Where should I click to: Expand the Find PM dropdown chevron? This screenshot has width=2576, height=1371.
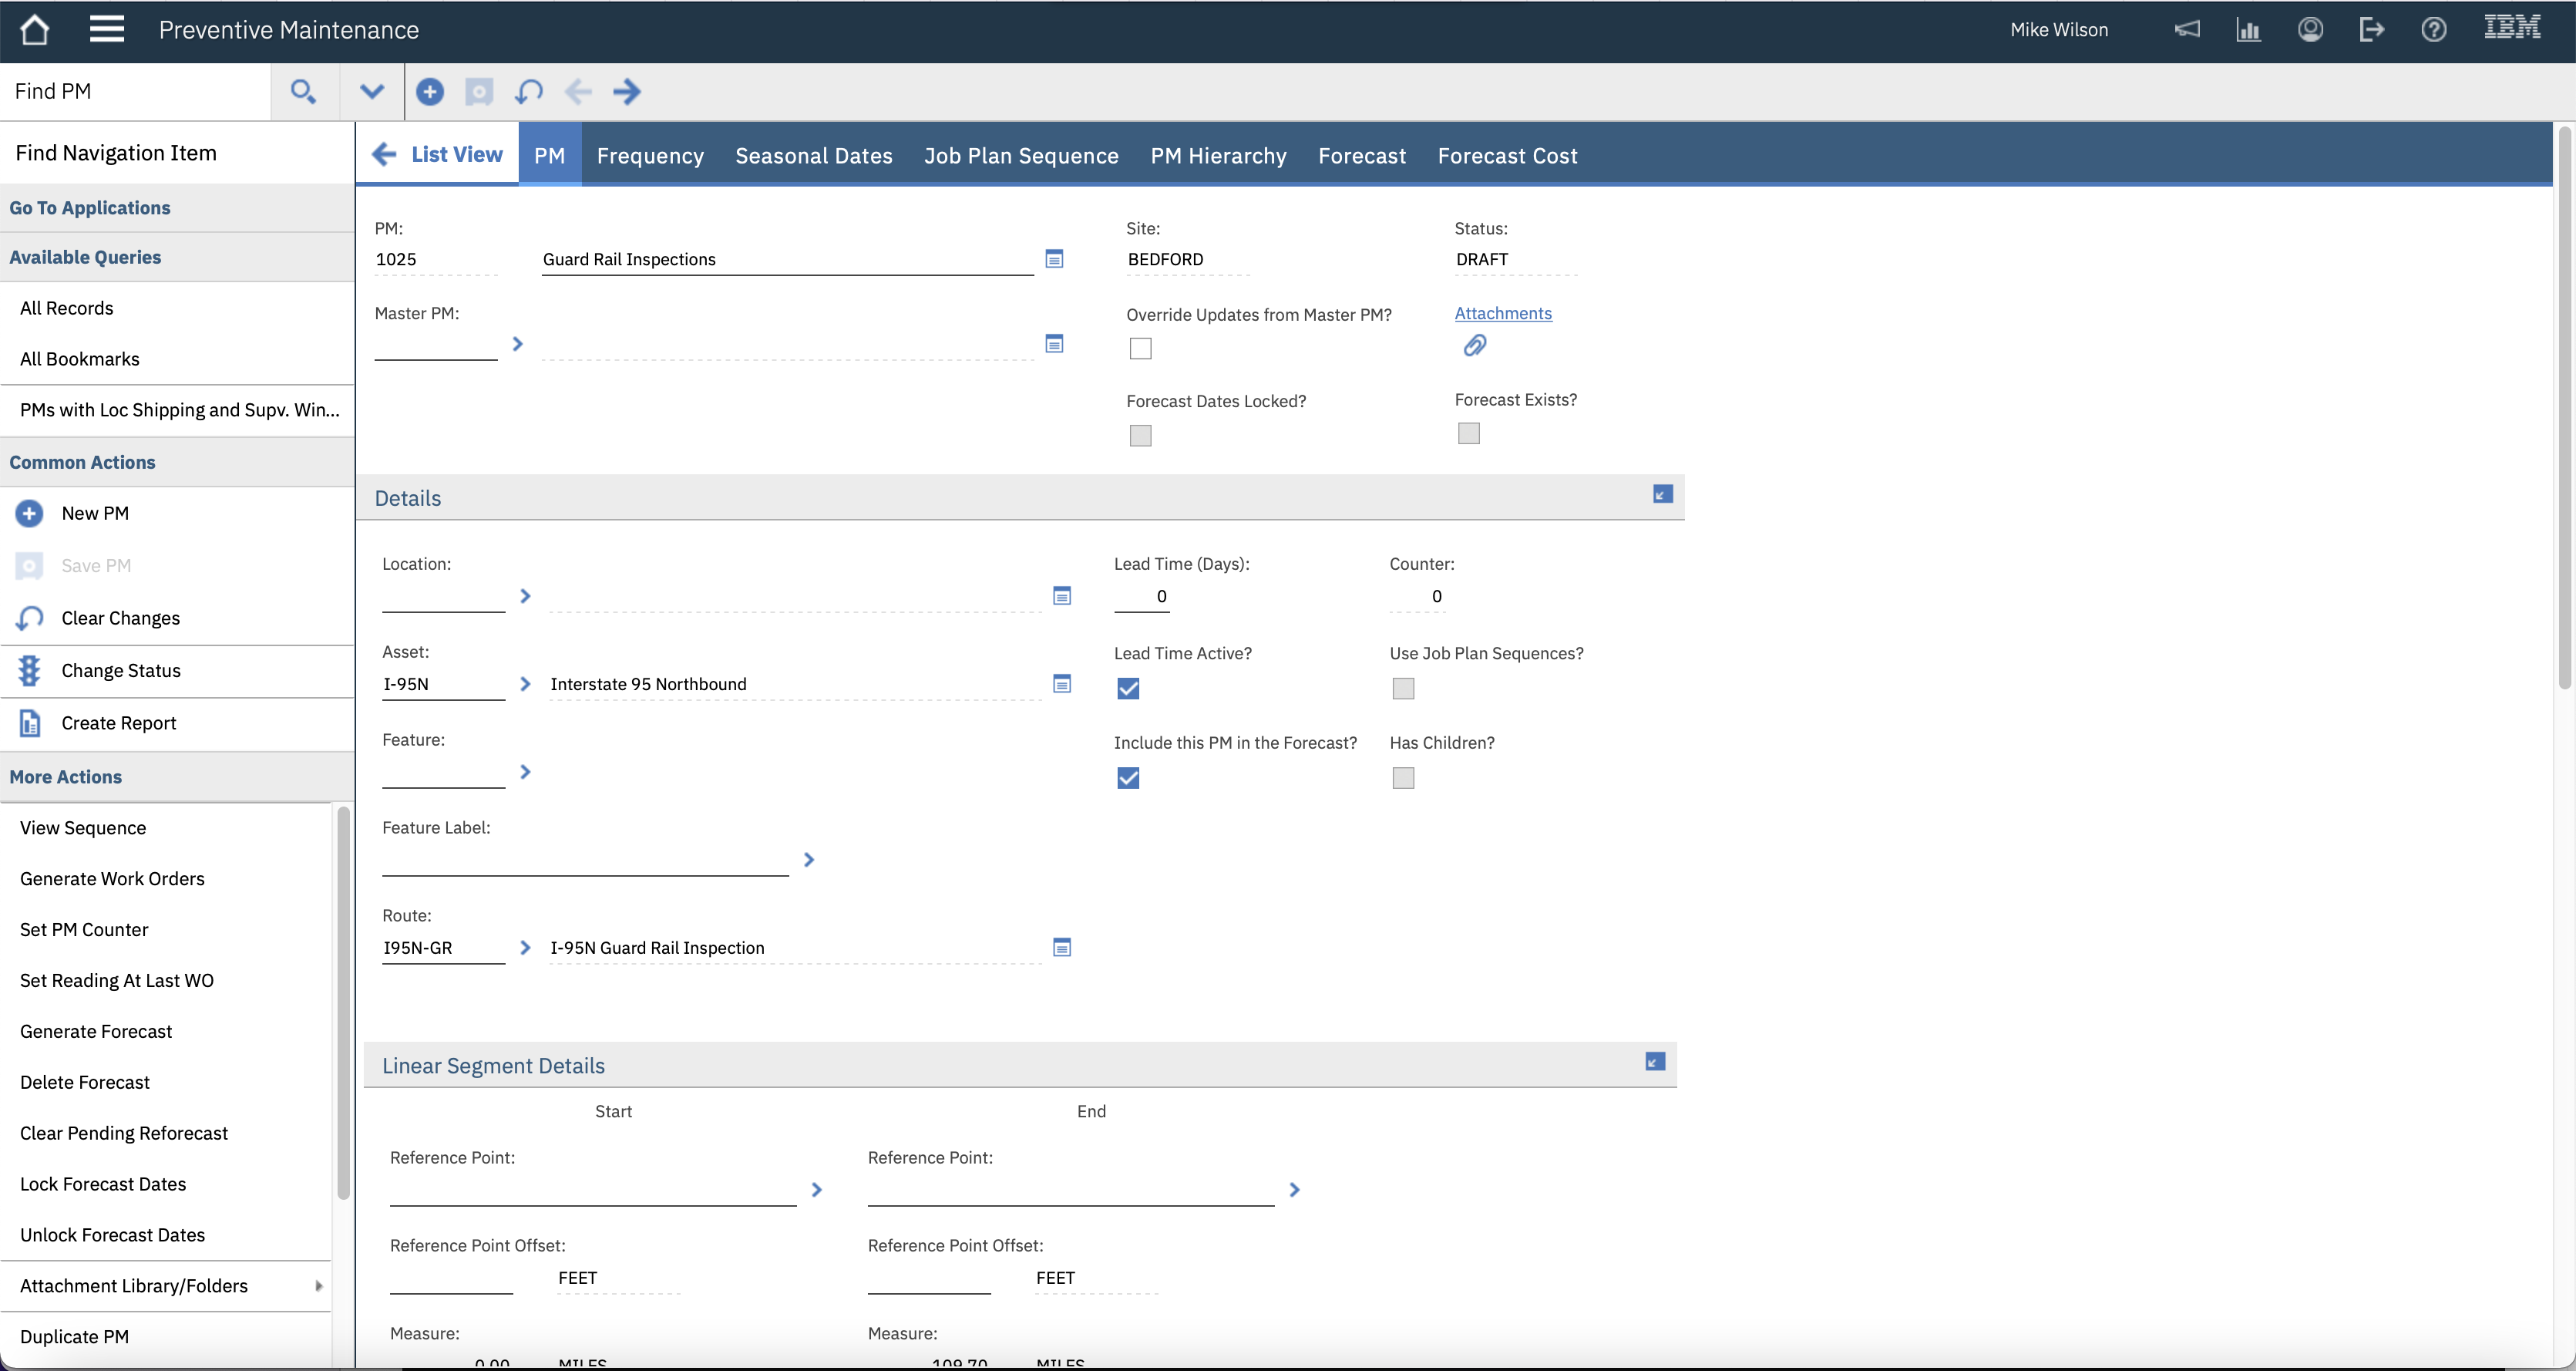click(372, 92)
